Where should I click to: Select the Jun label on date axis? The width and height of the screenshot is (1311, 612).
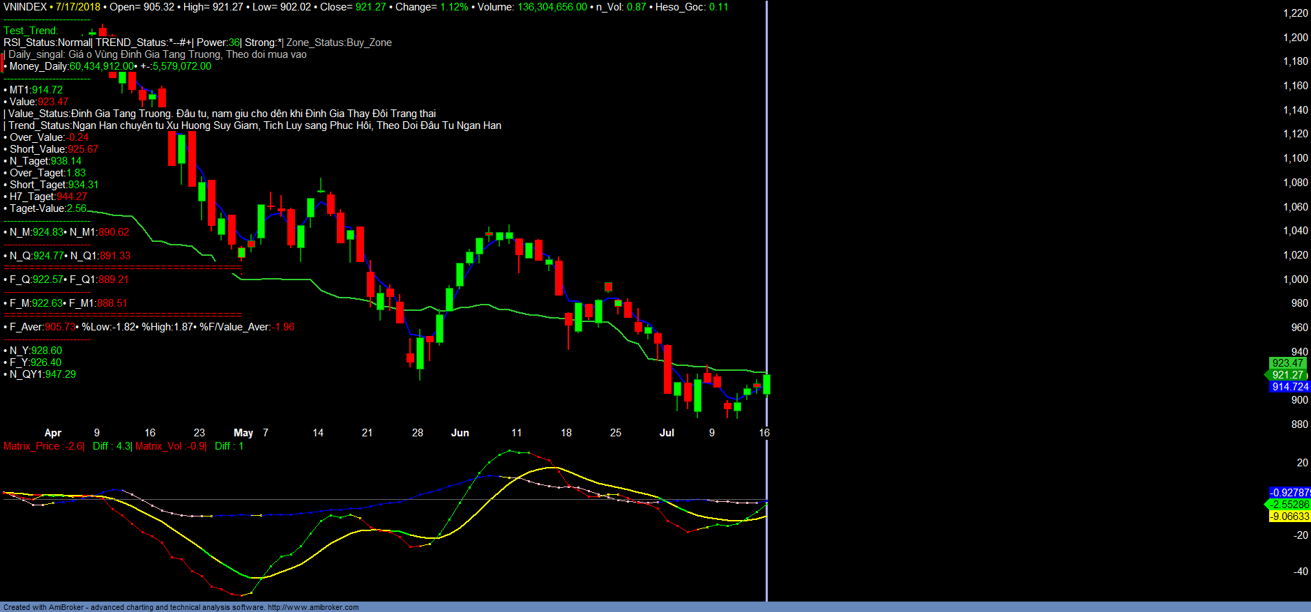coord(460,433)
